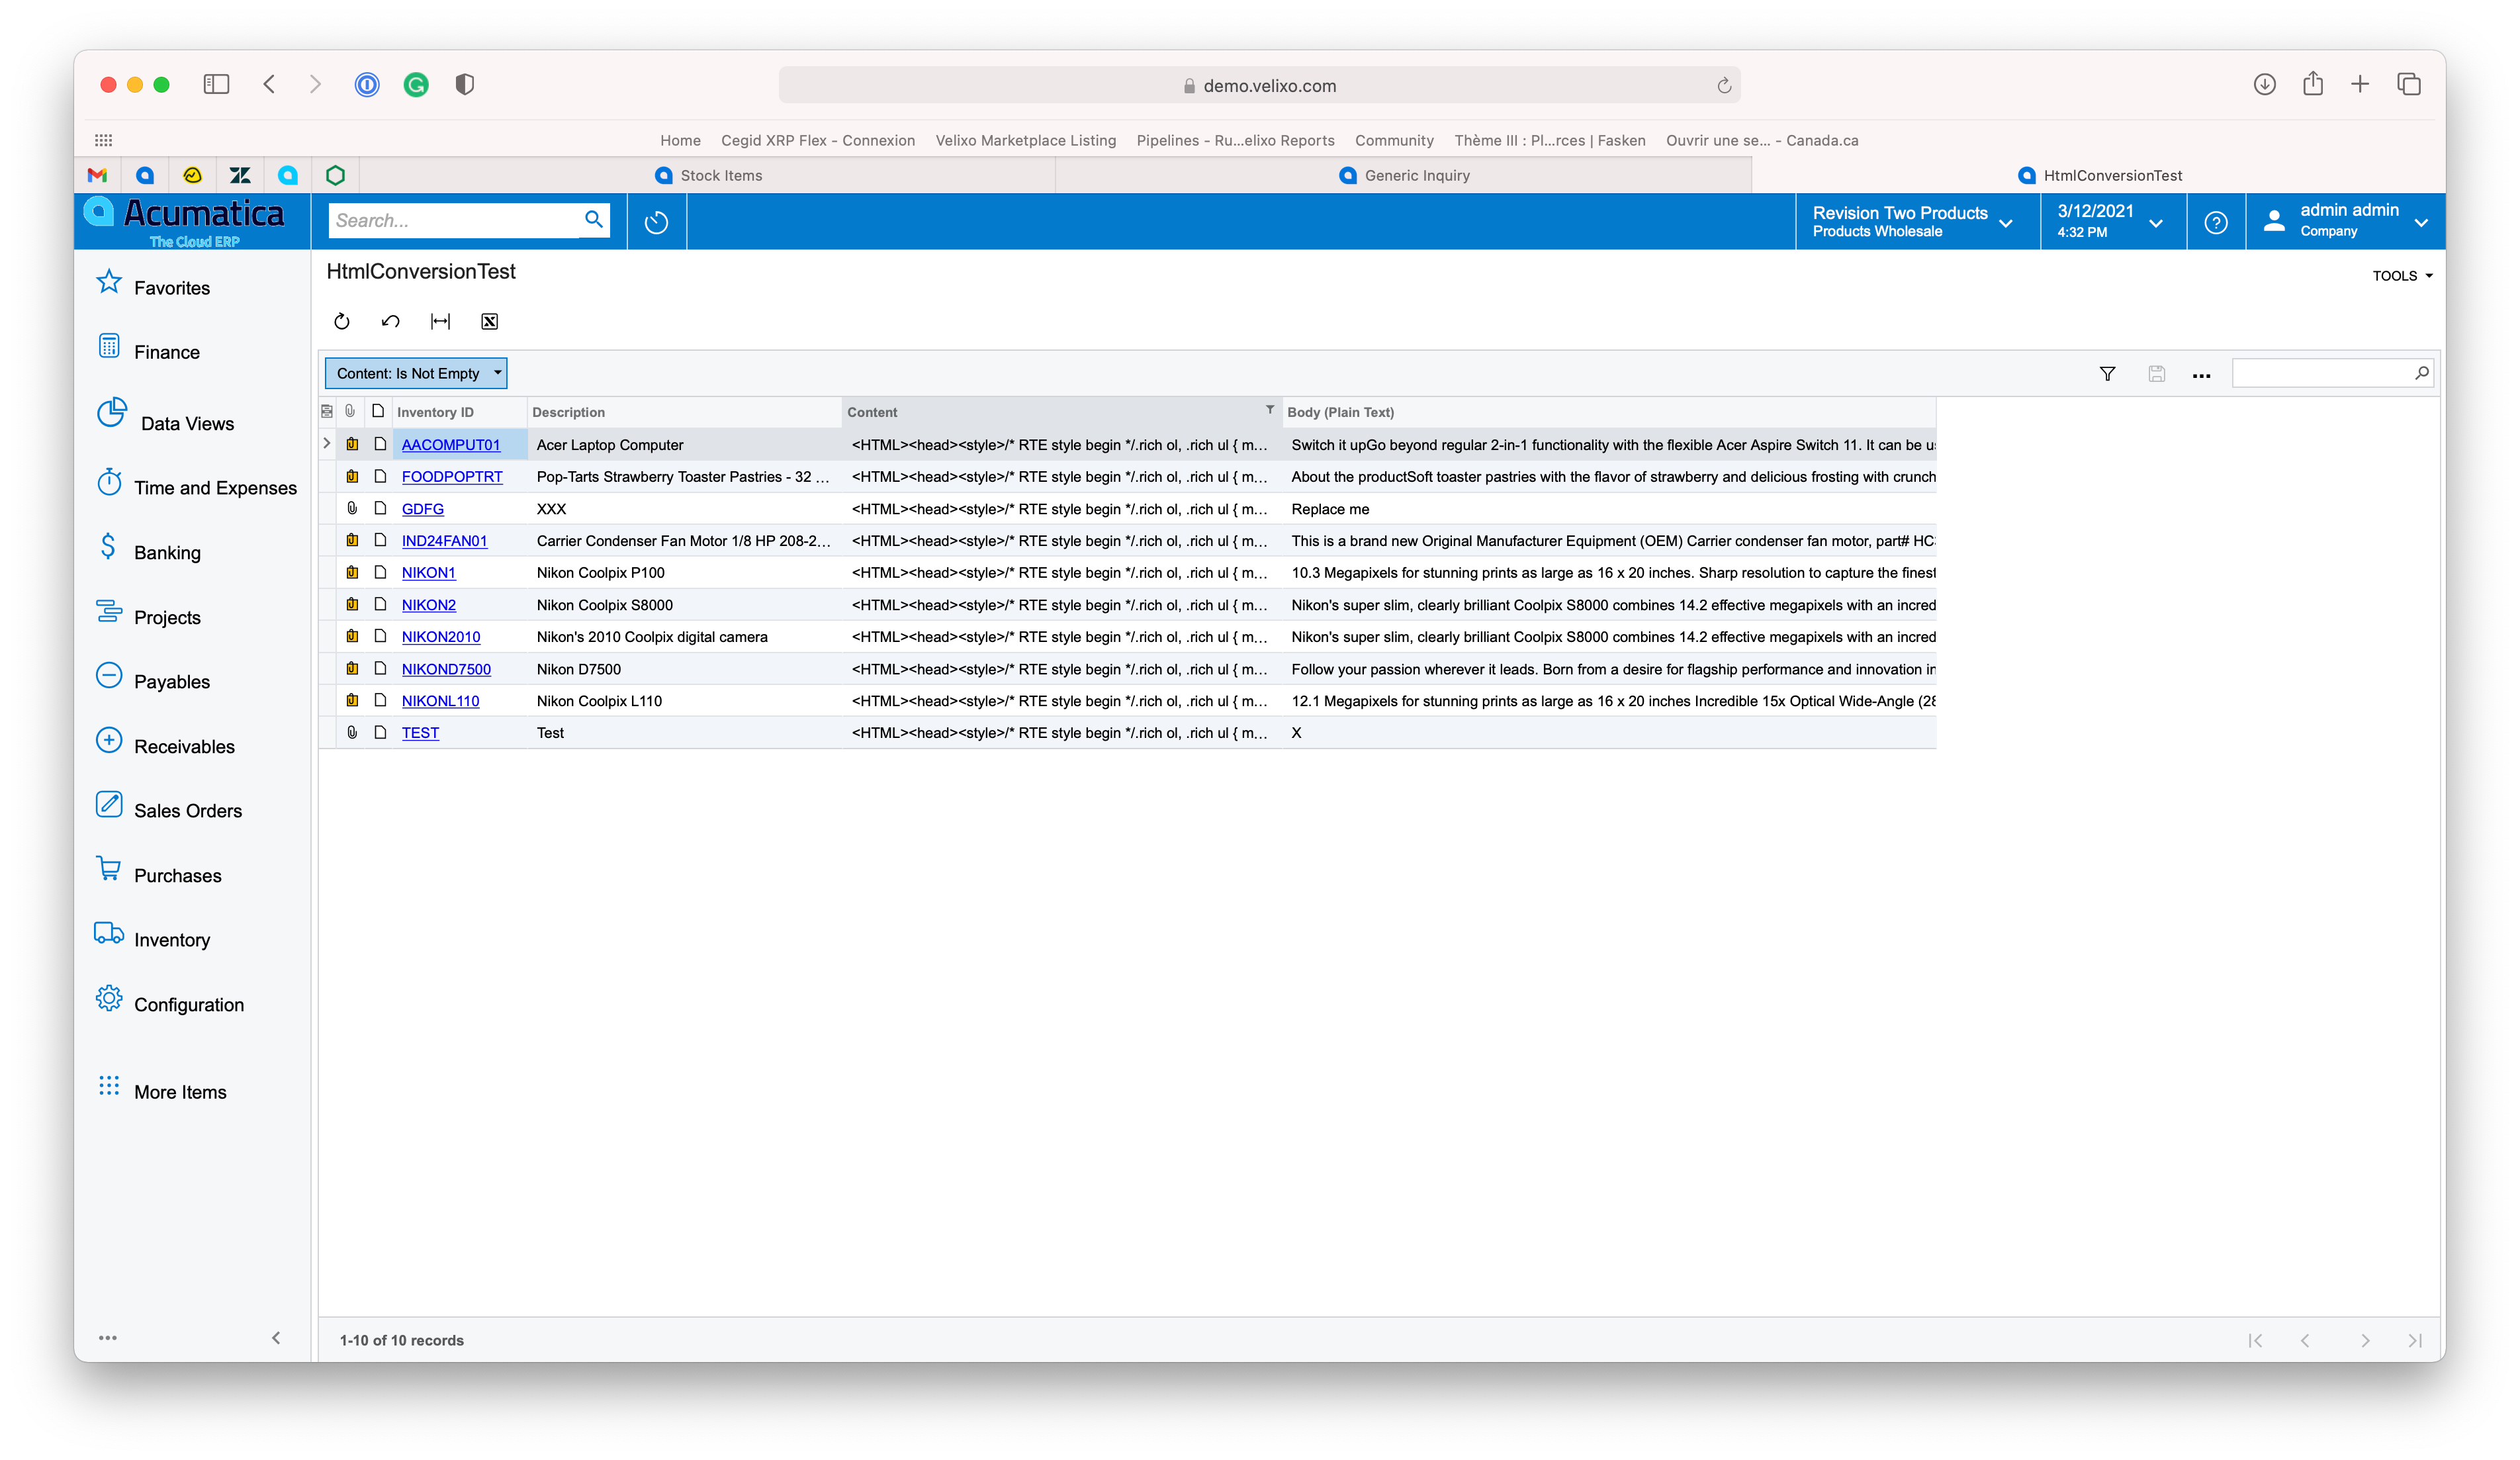
Task: Open the NIKOND7500 inventory link
Action: click(x=446, y=669)
